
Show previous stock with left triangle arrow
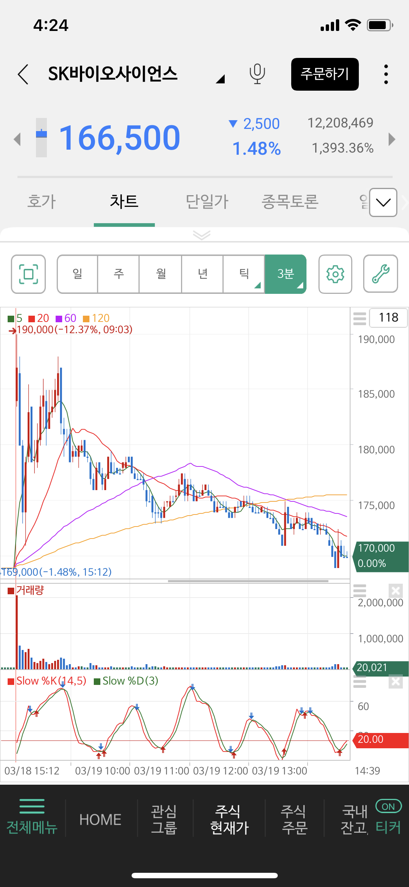point(17,139)
